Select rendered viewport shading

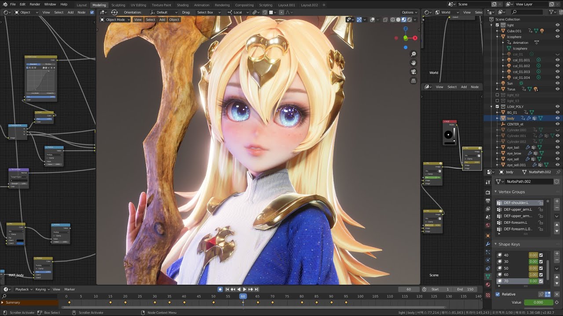click(x=409, y=19)
